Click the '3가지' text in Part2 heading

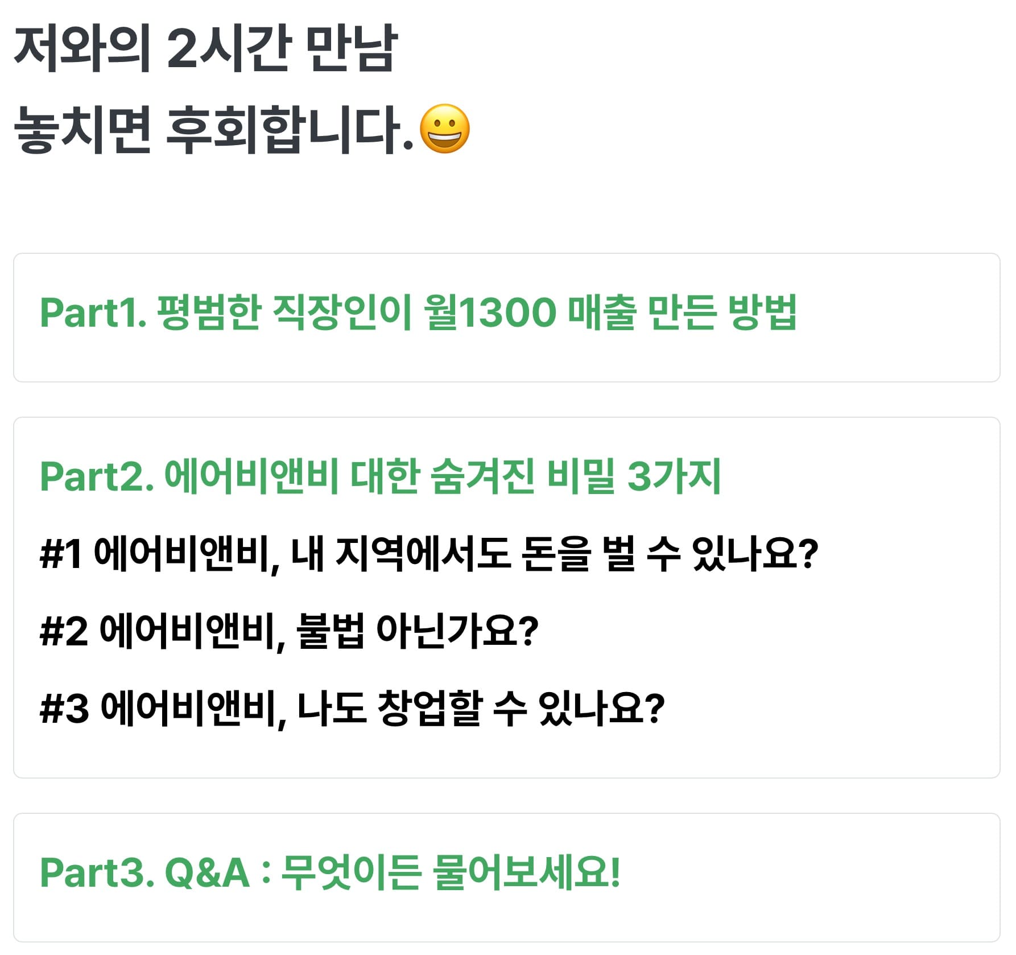(x=674, y=476)
